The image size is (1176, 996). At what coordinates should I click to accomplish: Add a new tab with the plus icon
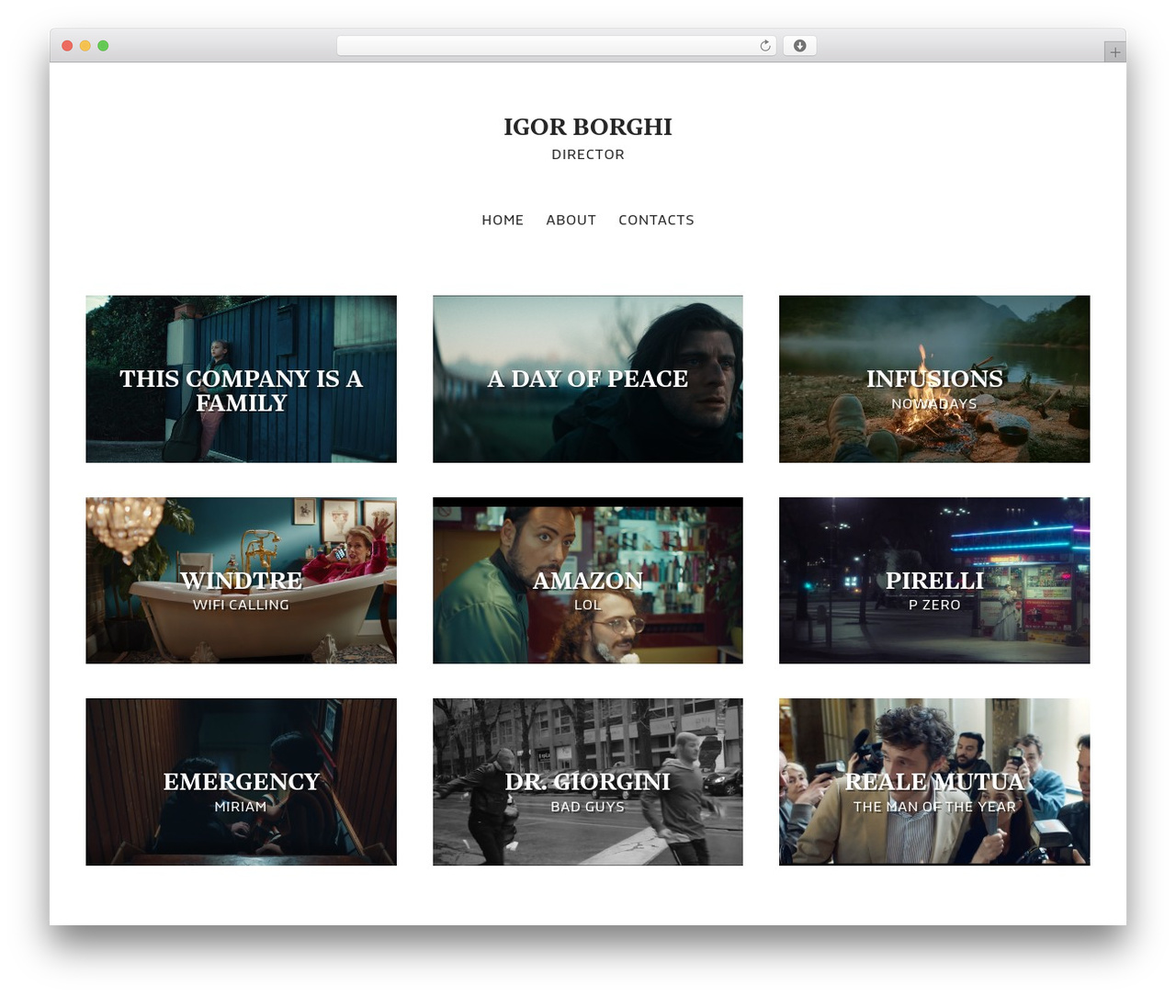[x=1114, y=52]
